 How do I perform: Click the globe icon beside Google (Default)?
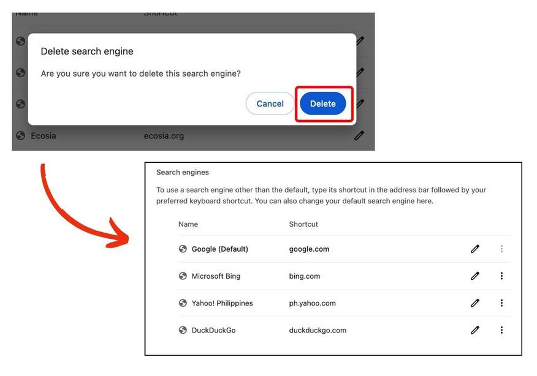click(x=183, y=249)
